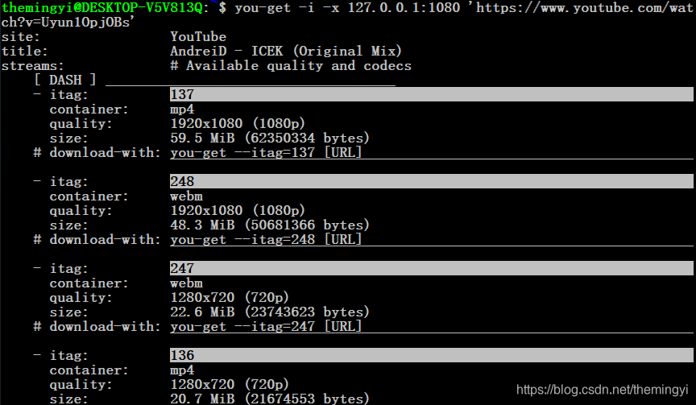Click the command you-get --itag=137 [URL]
The image size is (696, 405).
pos(266,153)
